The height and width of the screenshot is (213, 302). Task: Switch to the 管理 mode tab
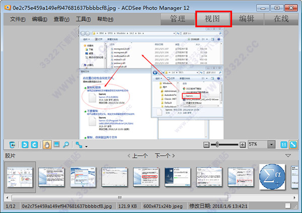click(x=178, y=19)
